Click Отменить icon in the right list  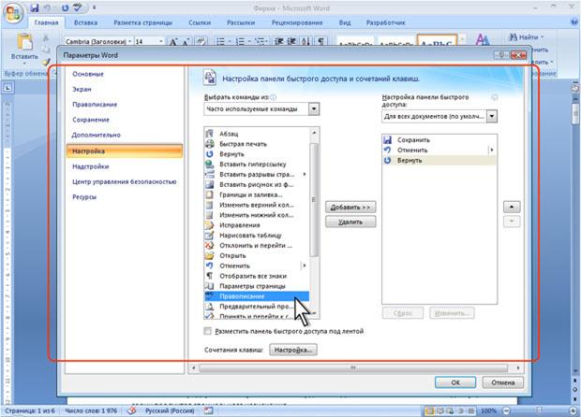click(388, 151)
